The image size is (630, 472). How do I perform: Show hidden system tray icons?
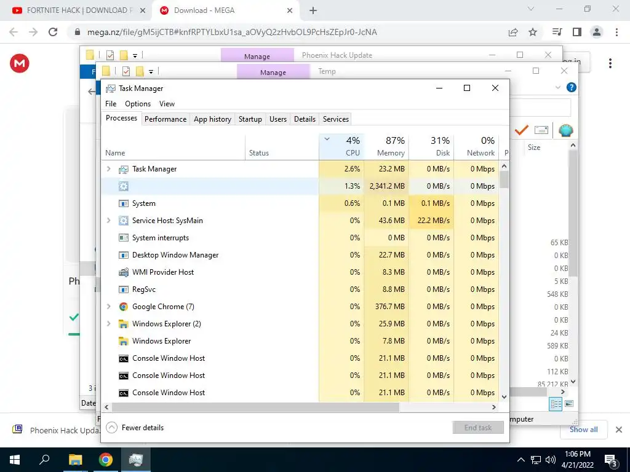pyautogui.click(x=520, y=460)
